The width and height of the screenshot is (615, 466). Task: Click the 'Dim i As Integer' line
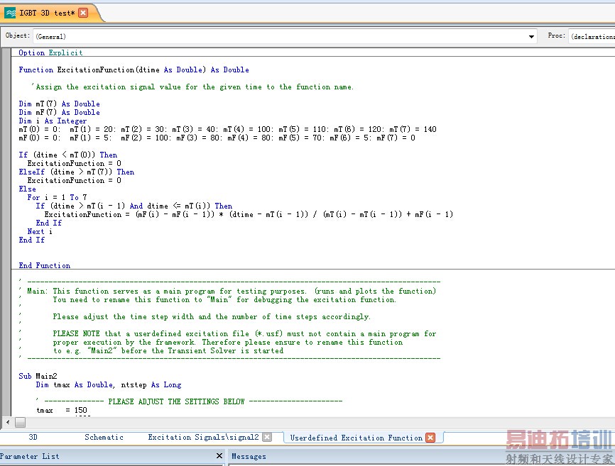pyautogui.click(x=53, y=121)
